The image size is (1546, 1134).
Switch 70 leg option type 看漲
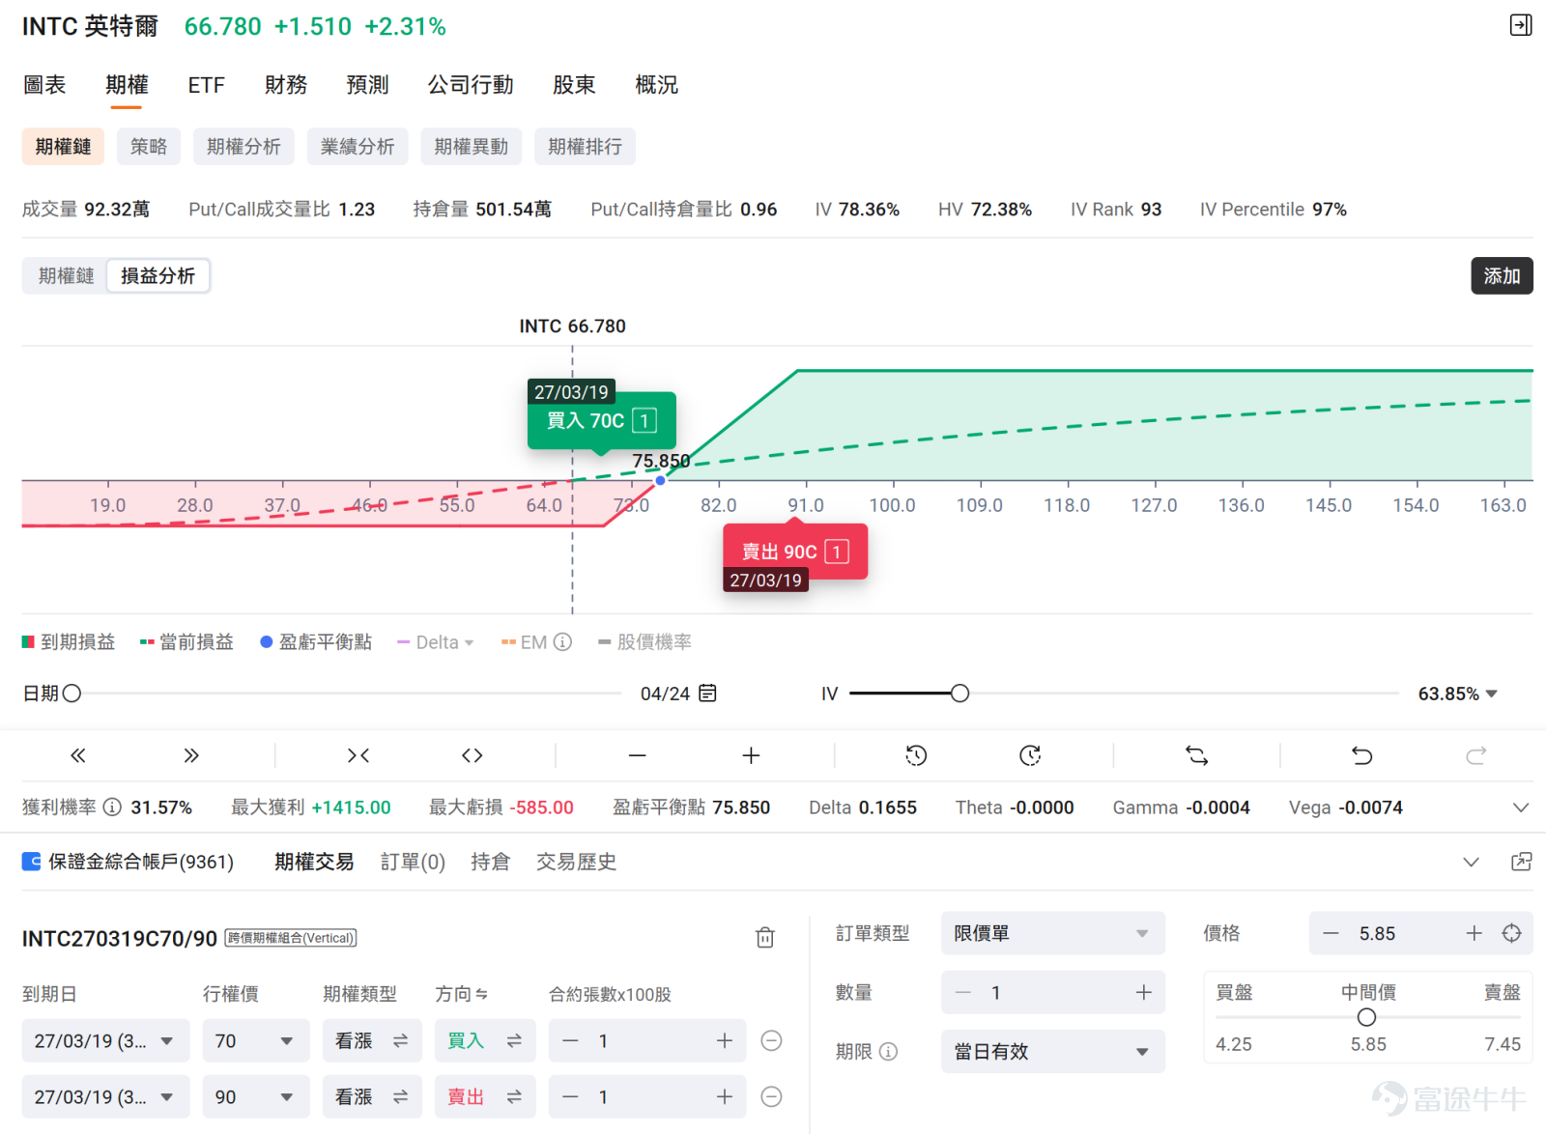(372, 1040)
